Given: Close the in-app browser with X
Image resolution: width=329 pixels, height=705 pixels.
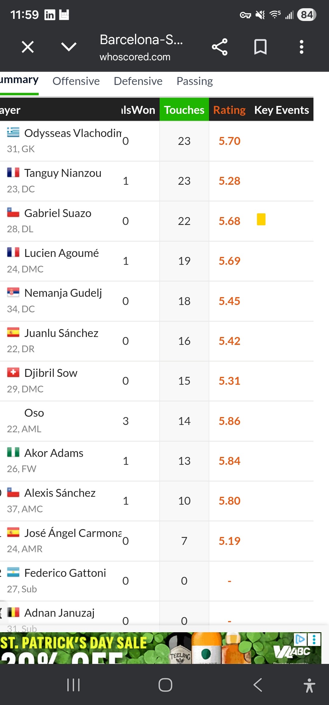Looking at the screenshot, I should [x=28, y=47].
